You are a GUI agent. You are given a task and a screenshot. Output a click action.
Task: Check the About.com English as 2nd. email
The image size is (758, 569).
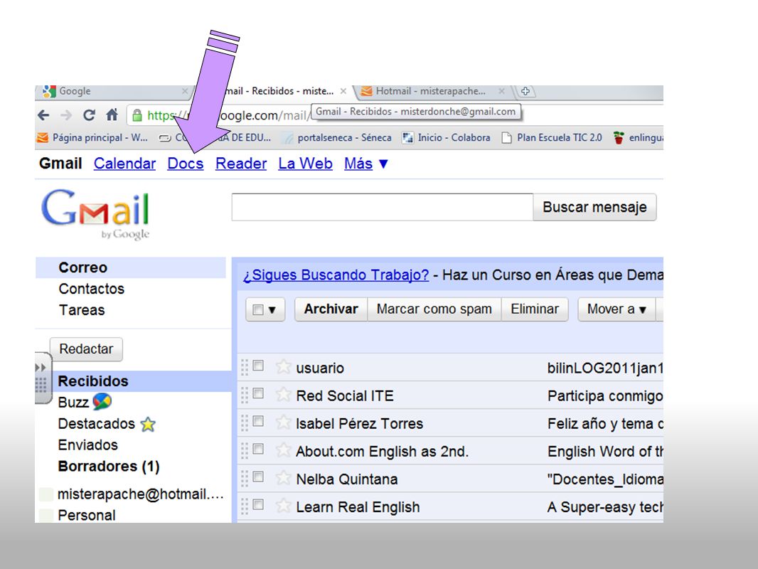click(258, 449)
